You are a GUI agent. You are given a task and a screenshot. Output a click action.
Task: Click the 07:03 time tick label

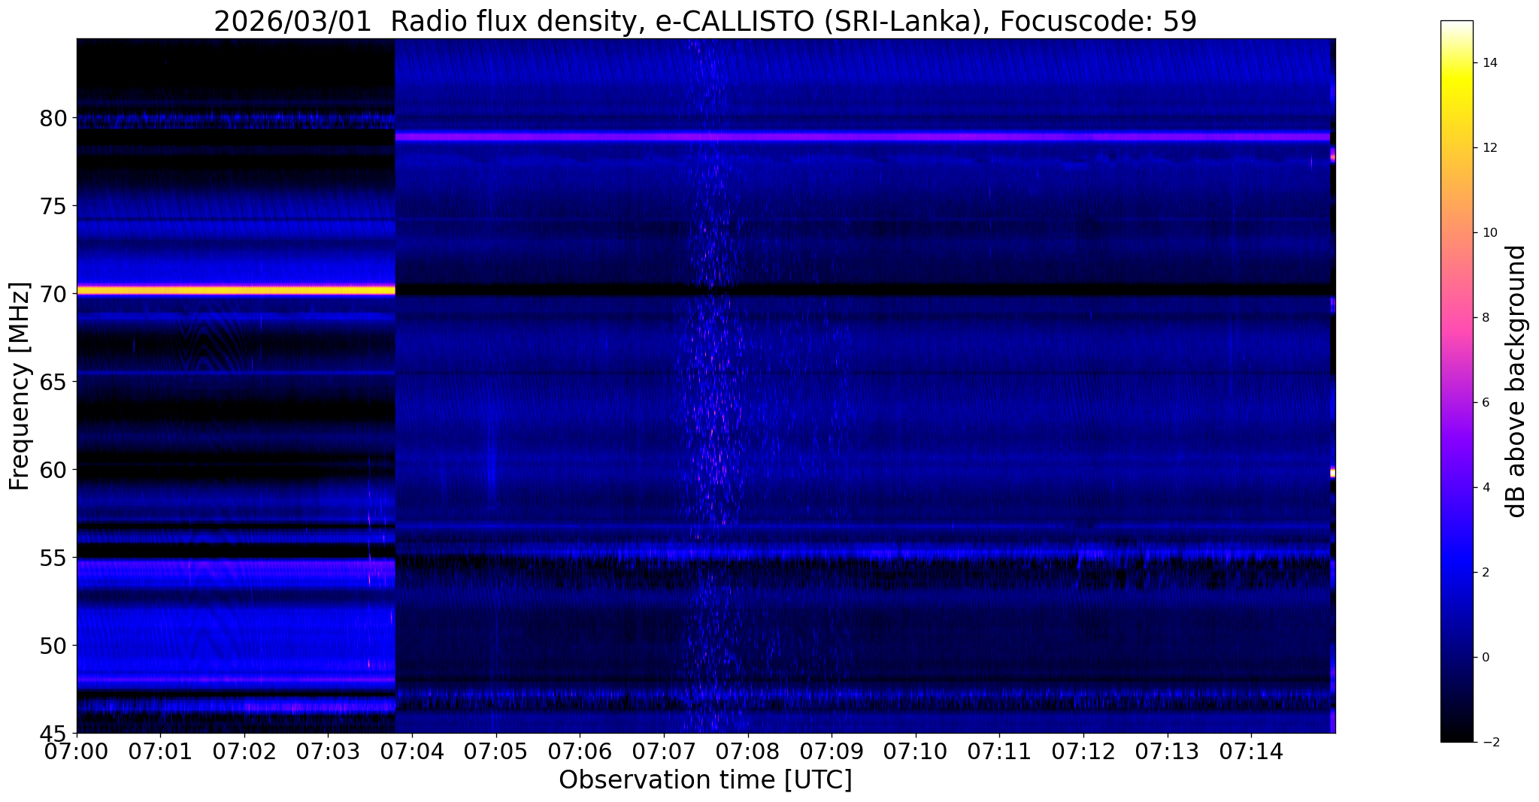point(329,752)
